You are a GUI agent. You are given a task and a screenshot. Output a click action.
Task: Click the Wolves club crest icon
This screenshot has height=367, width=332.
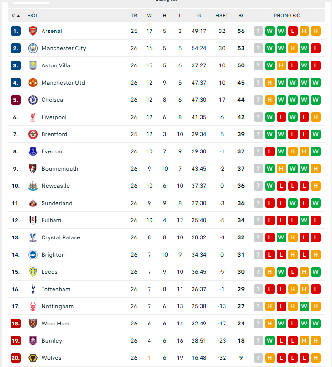pos(32,358)
